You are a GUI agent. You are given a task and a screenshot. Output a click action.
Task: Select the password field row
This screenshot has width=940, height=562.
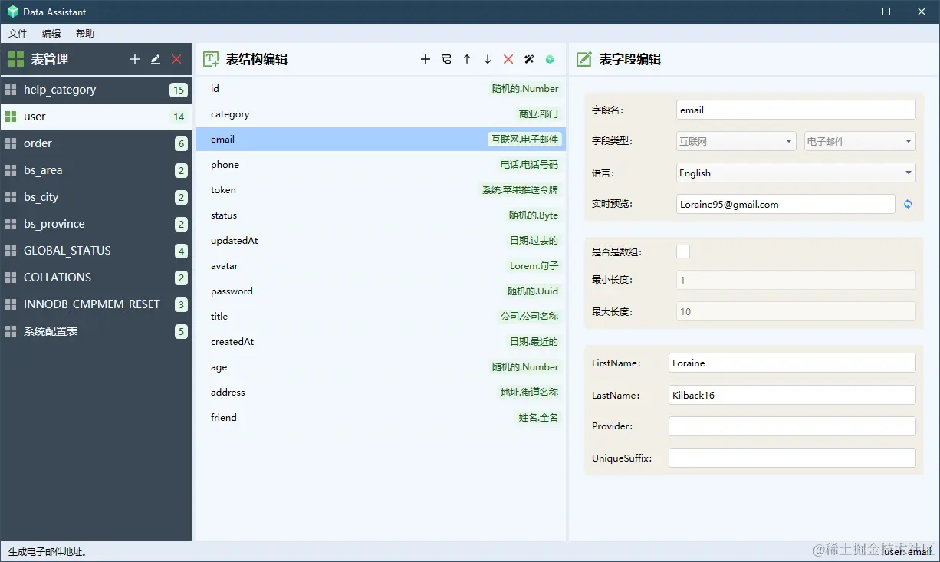pyautogui.click(x=380, y=291)
